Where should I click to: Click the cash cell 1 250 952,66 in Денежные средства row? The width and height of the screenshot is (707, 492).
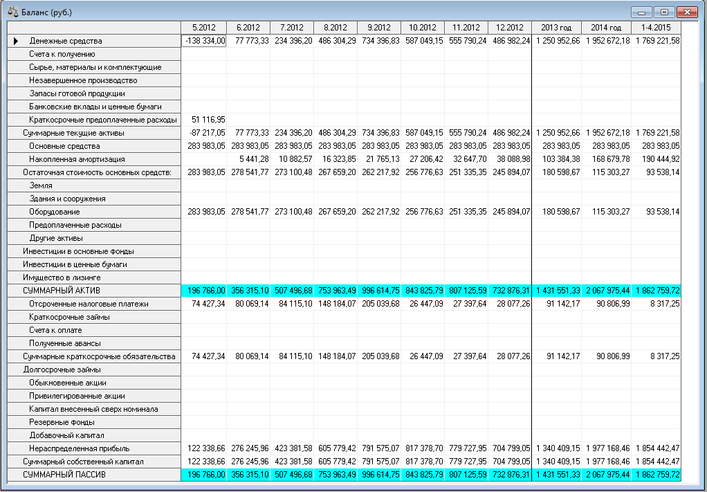[x=557, y=41]
